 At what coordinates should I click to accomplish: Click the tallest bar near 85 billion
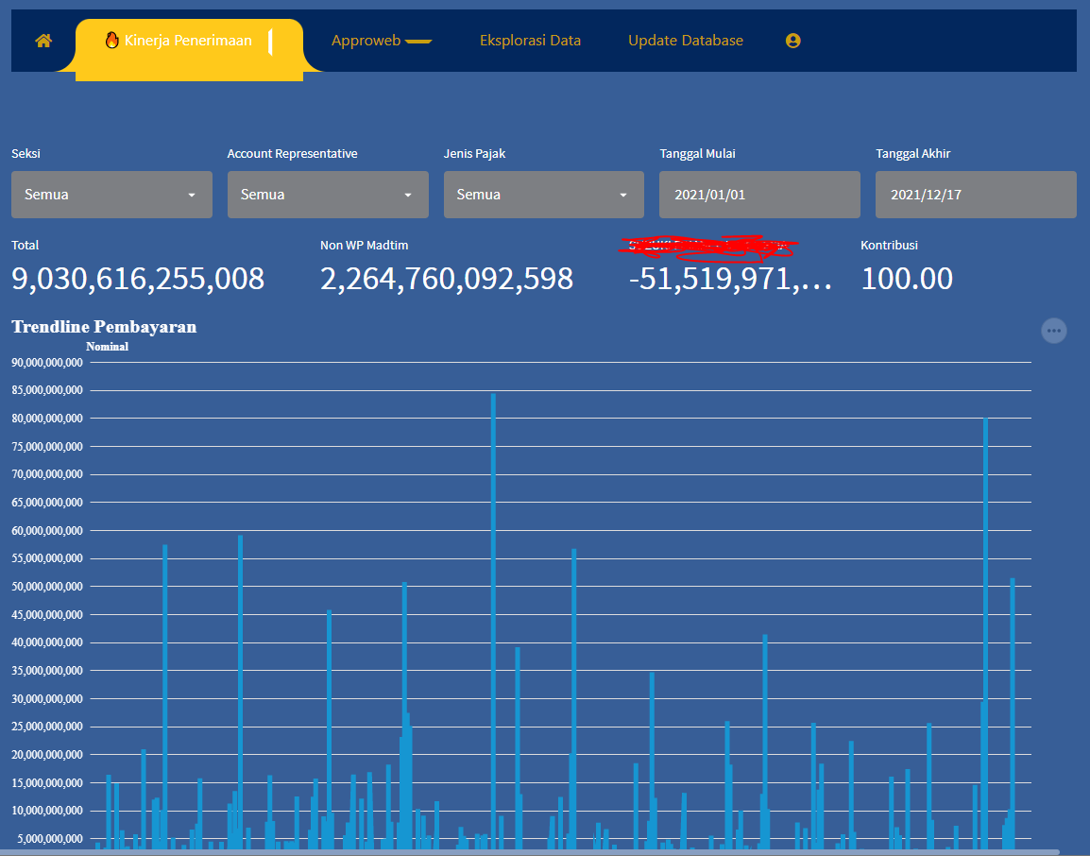[x=494, y=621]
